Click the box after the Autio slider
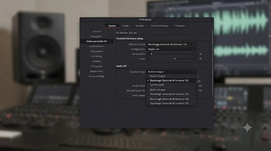Image resolution: width=271 pixels, height=151 pixels. tap(194, 59)
